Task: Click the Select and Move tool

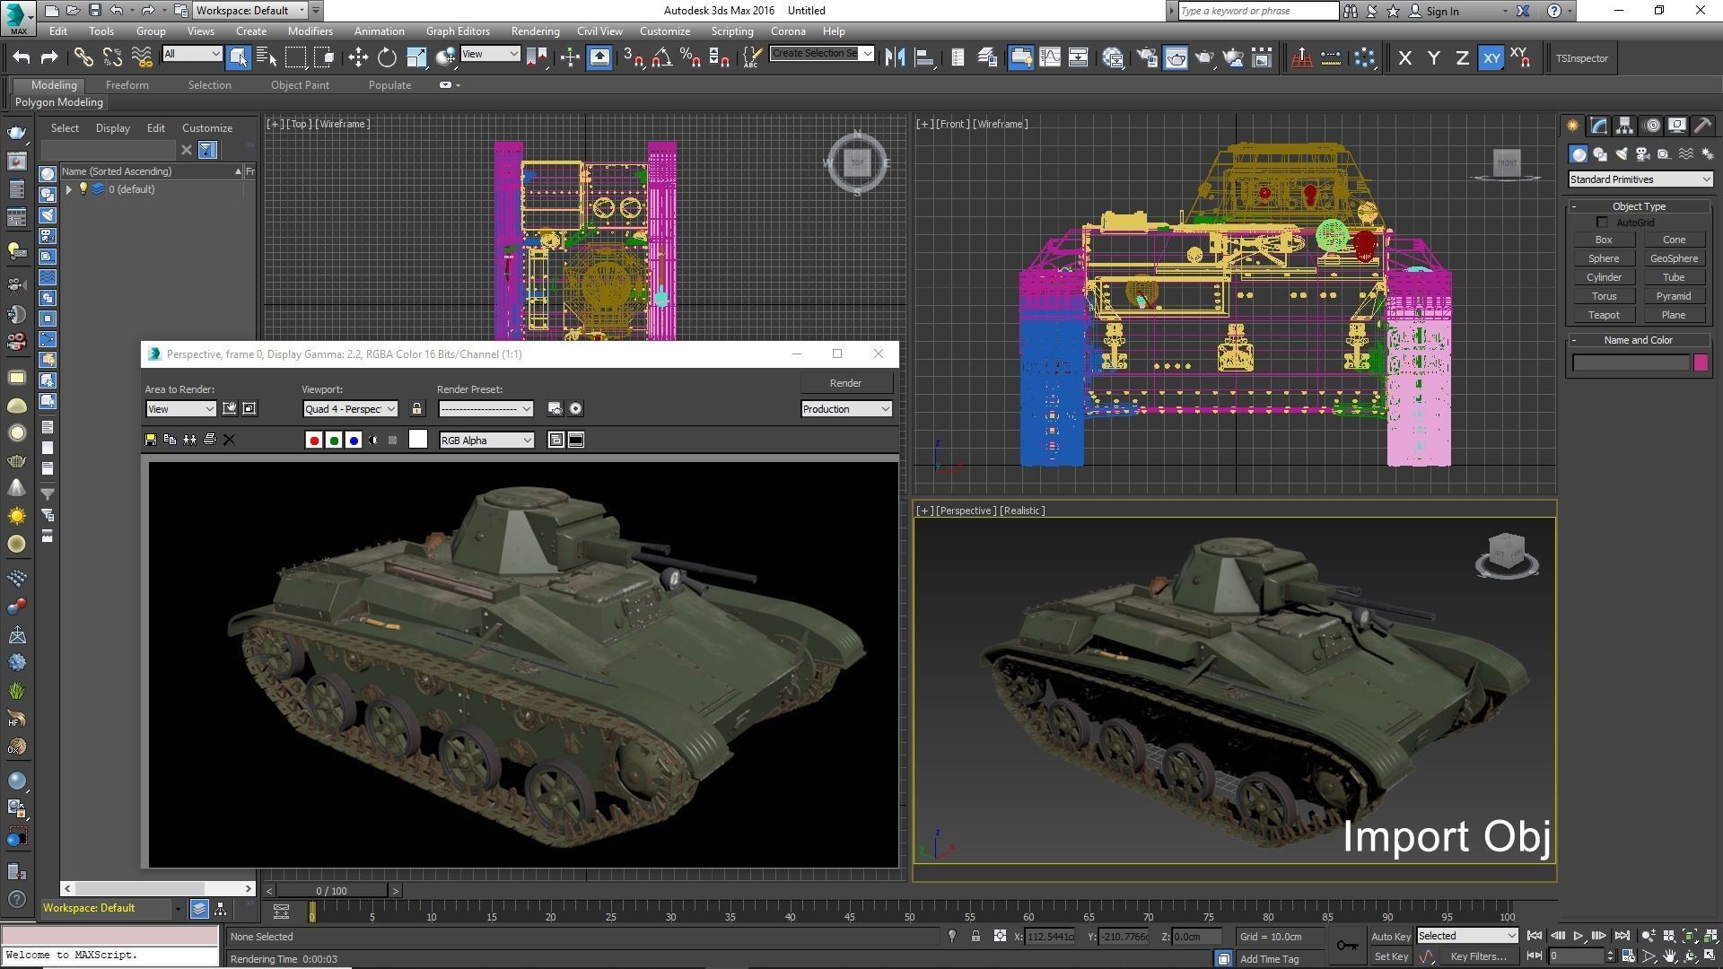Action: pos(358,58)
